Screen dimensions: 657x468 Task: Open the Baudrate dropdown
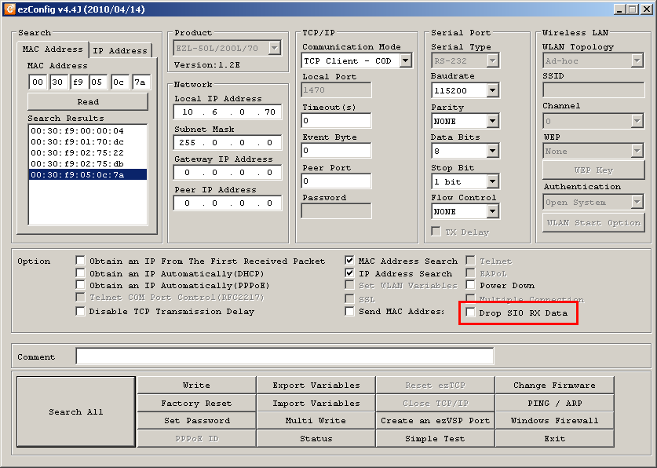(493, 90)
